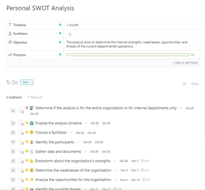This screenshot has width=205, height=190.
Task: Switch to the Mine filter tab
Action: click(195, 84)
